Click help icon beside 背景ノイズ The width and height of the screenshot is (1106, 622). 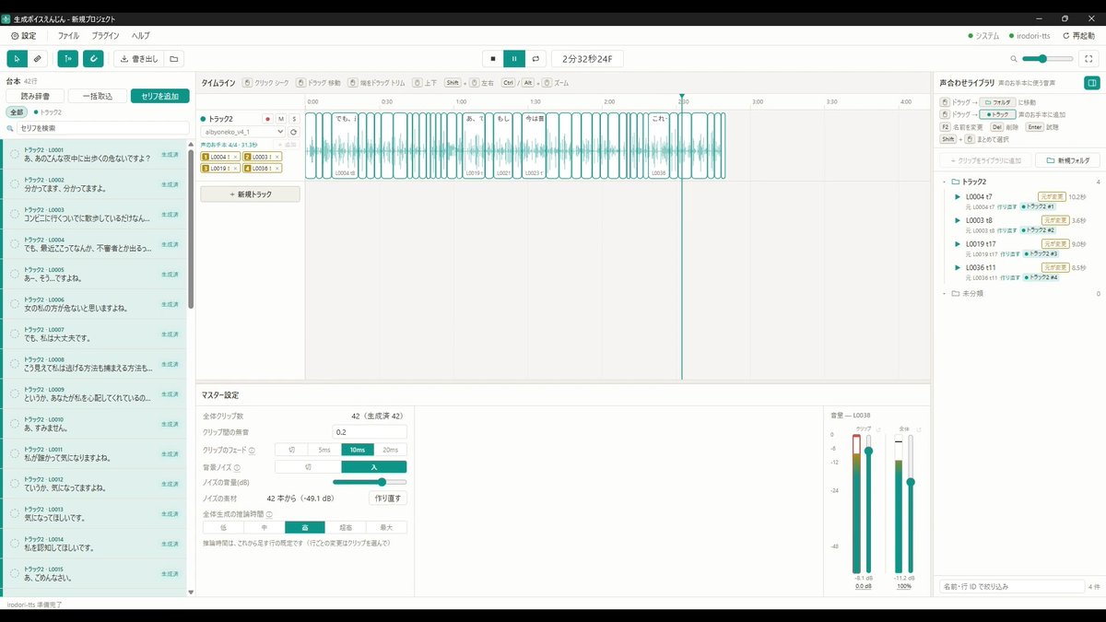point(238,467)
